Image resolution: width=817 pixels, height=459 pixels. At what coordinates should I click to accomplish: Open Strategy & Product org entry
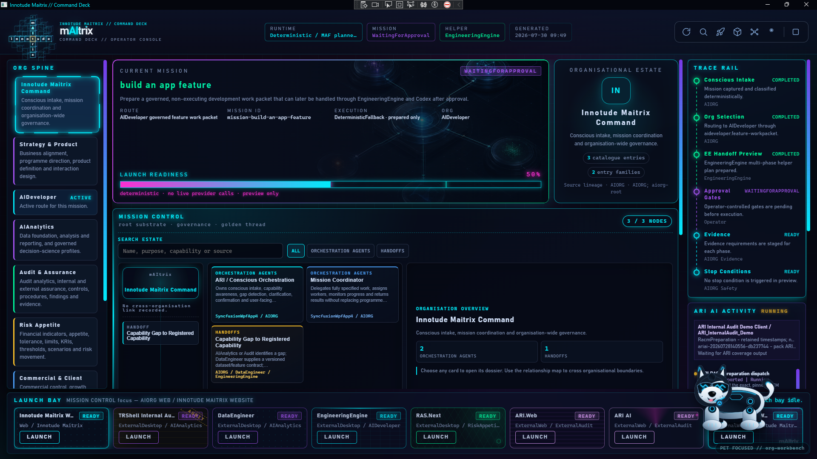[55, 161]
